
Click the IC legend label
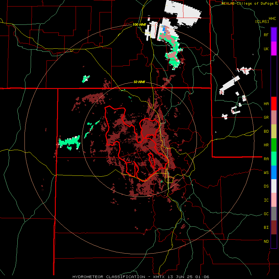266,200
